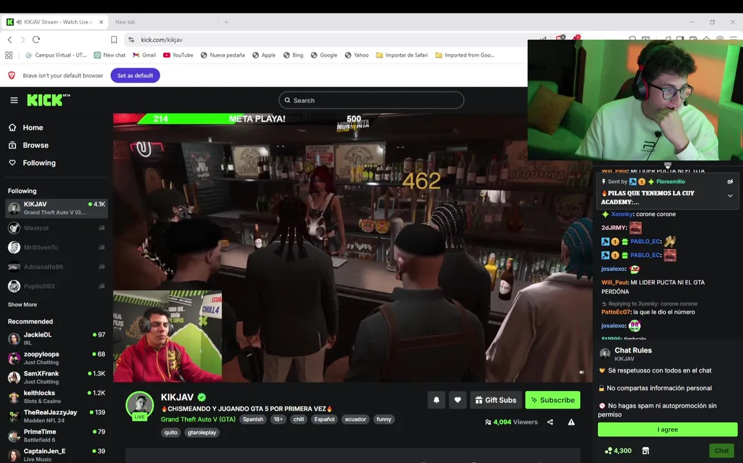
Task: Click the green Subscribe button
Action: [552, 400]
